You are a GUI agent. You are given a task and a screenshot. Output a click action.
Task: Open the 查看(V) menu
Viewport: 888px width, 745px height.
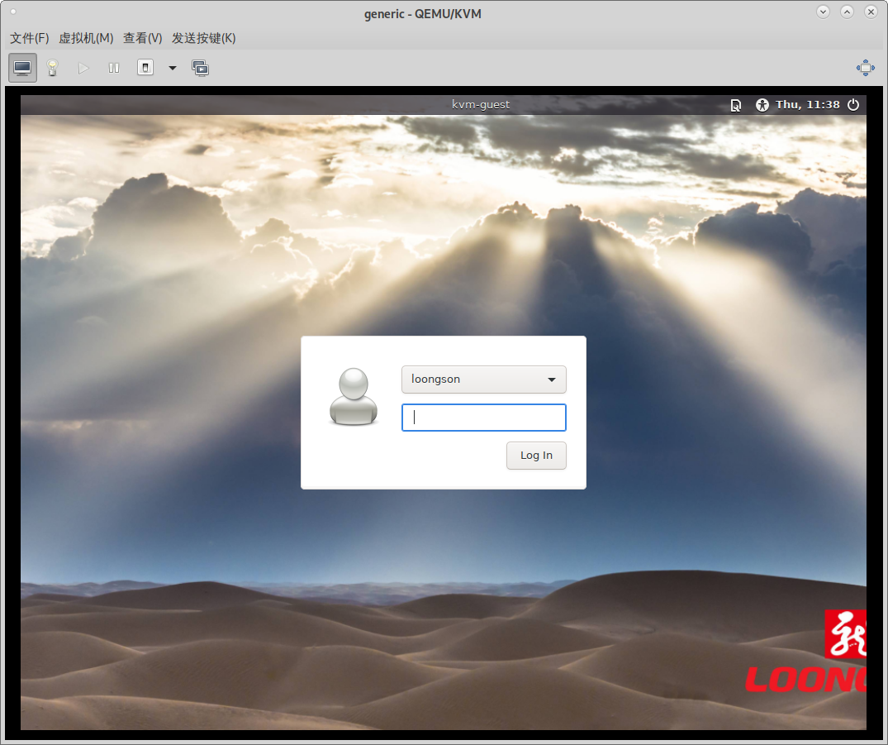(142, 38)
